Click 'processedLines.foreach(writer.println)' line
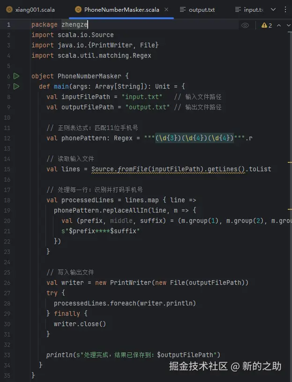Screen dimensions: 292x382 point(125,303)
